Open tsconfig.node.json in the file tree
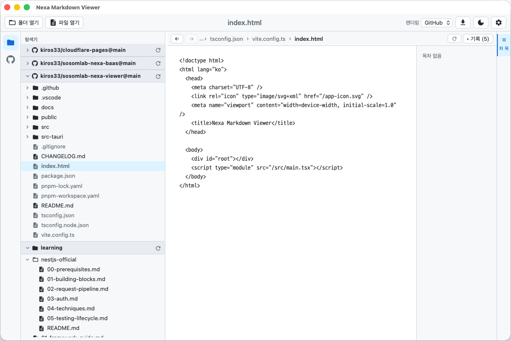The height and width of the screenshot is (341, 511). (93, 225)
